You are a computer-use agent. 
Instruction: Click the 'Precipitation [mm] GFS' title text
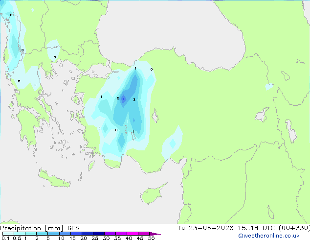point(40,228)
